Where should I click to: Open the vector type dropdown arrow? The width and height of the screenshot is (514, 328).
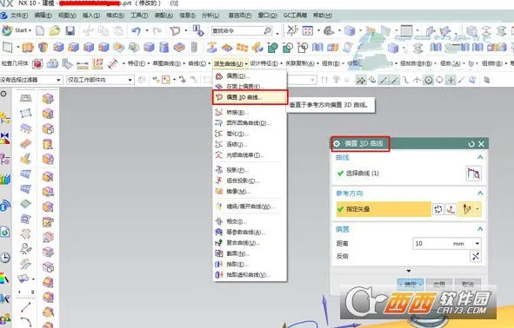(x=477, y=209)
